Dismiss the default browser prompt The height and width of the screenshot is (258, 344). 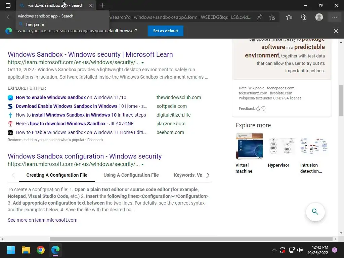[x=336, y=31]
